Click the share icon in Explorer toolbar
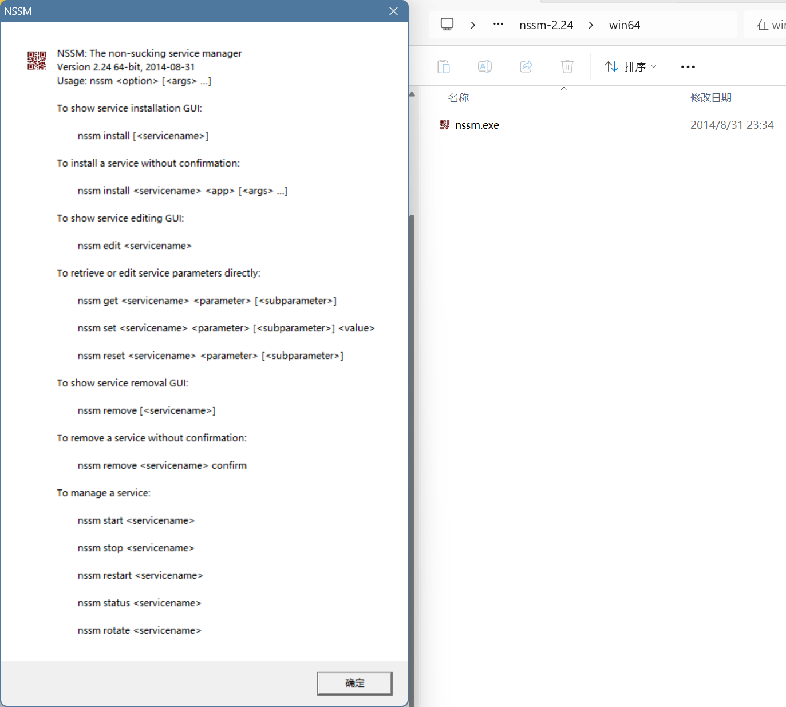The height and width of the screenshot is (707, 786). (x=526, y=66)
